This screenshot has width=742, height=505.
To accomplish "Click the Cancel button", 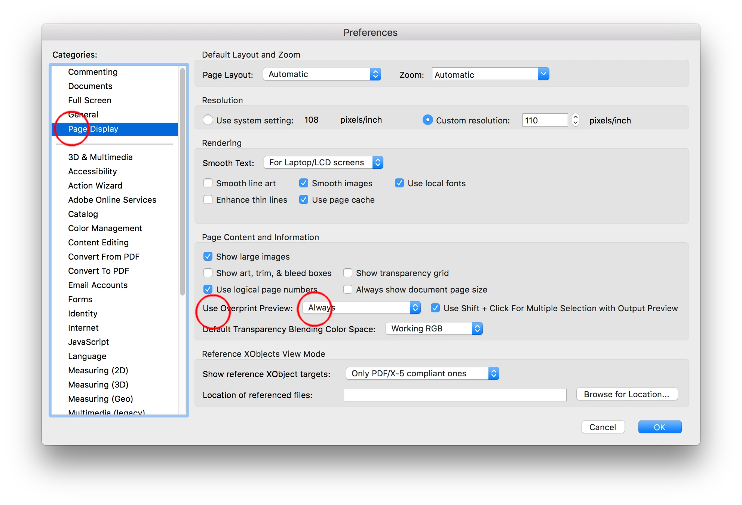I will tap(603, 427).
